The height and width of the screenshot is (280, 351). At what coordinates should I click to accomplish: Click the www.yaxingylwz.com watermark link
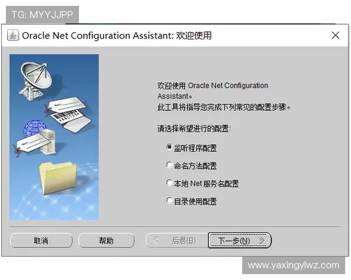pyautogui.click(x=294, y=265)
